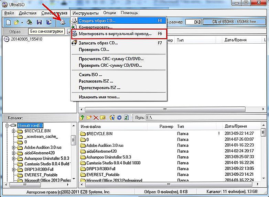Expand Ashampoo Uninstaller 5.0.3 tree node

(x=14, y=158)
